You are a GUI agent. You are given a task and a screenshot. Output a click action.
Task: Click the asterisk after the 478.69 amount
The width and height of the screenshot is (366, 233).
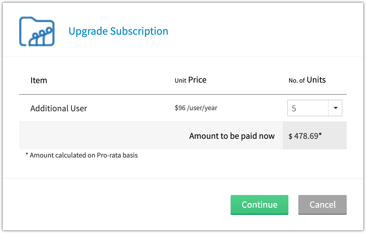click(320, 135)
